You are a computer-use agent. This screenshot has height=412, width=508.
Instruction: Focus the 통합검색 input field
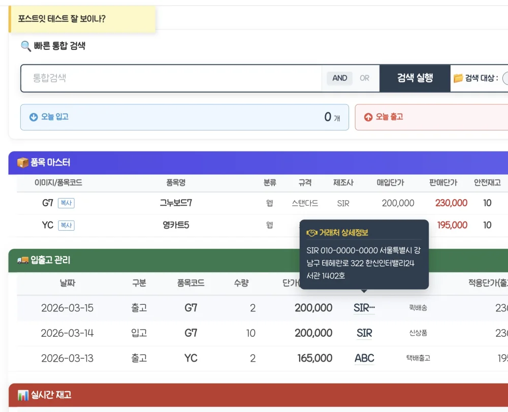click(171, 78)
